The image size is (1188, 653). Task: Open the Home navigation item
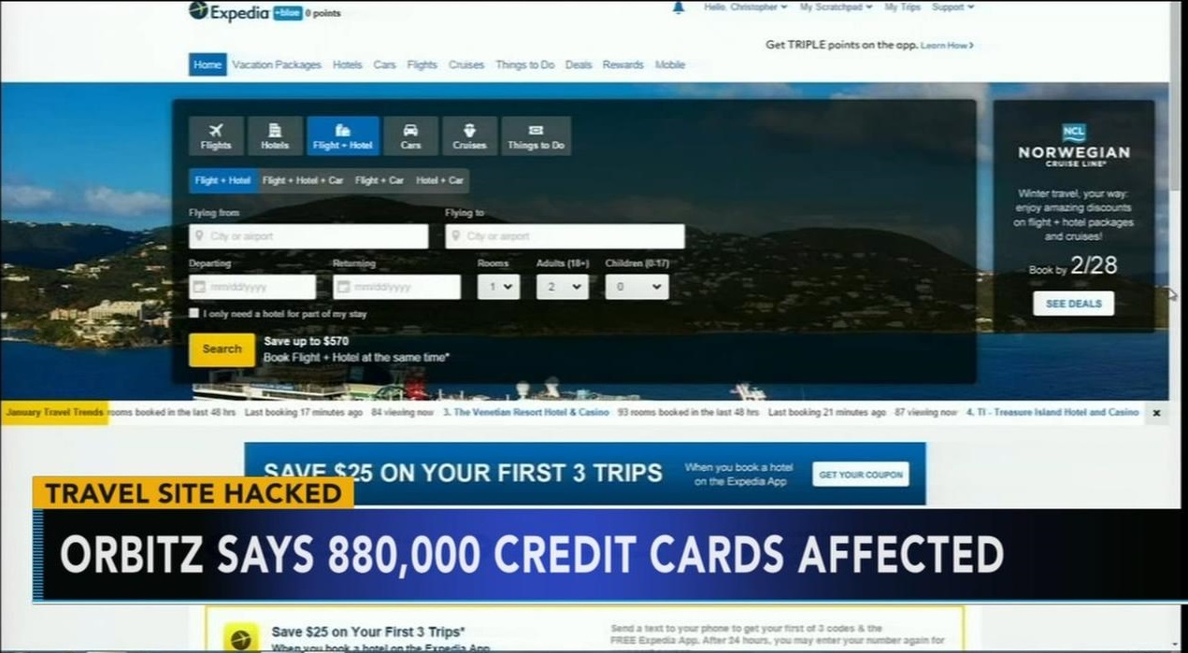[x=208, y=64]
